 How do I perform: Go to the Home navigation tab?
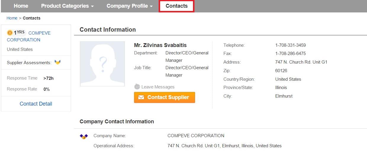click(21, 6)
